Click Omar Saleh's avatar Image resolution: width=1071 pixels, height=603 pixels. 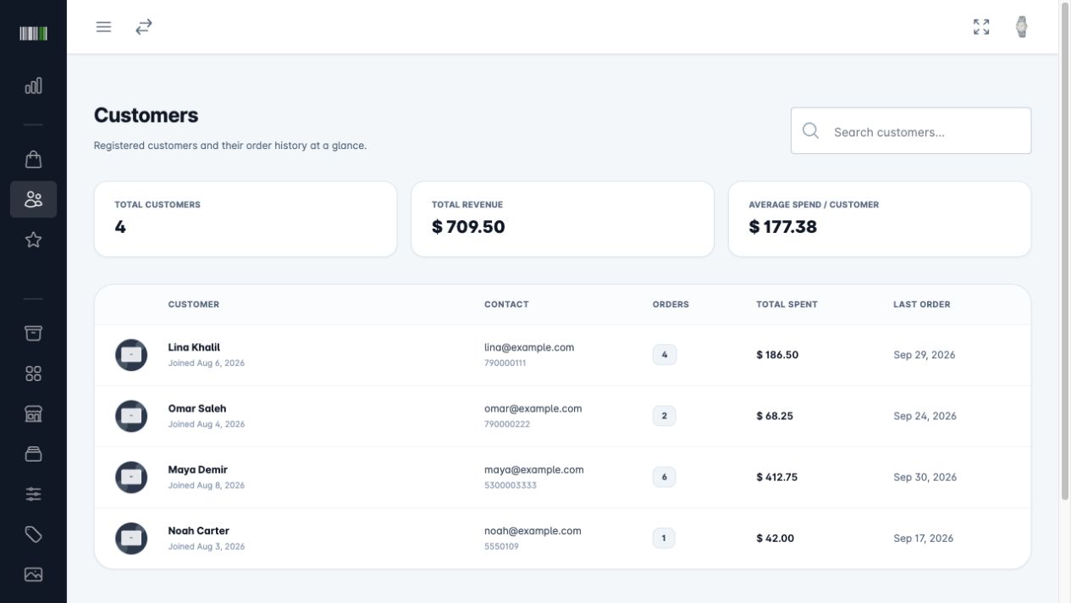tap(131, 416)
